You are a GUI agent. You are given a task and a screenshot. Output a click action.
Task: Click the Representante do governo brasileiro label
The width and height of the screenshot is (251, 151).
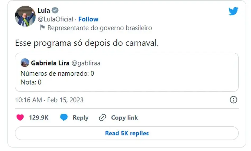click(99, 28)
